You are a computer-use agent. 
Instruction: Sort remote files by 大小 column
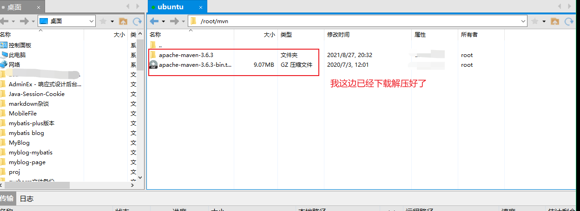pos(256,34)
